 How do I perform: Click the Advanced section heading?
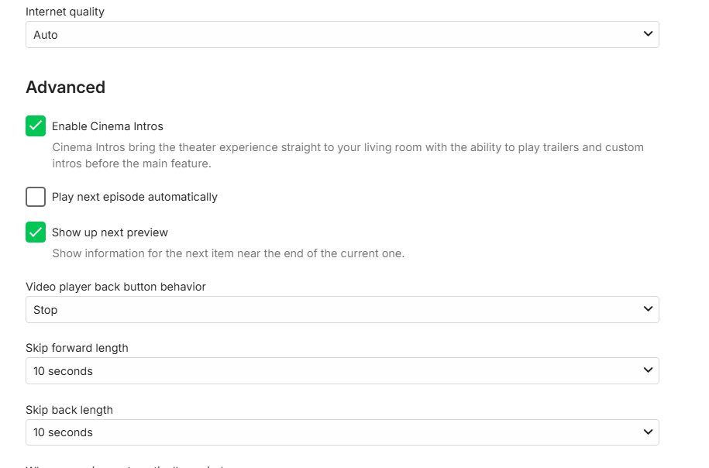point(66,88)
